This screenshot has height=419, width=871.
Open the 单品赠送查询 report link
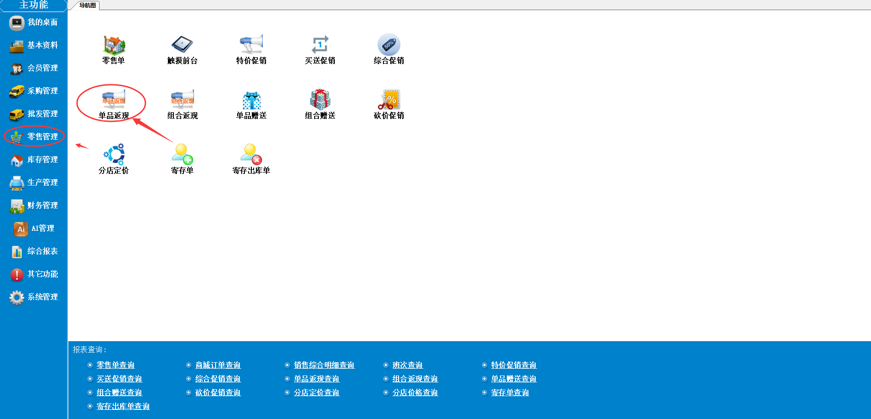[x=514, y=379]
